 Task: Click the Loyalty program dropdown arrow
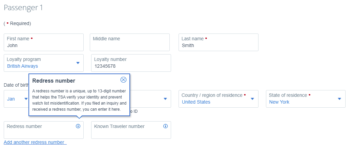(78, 63)
